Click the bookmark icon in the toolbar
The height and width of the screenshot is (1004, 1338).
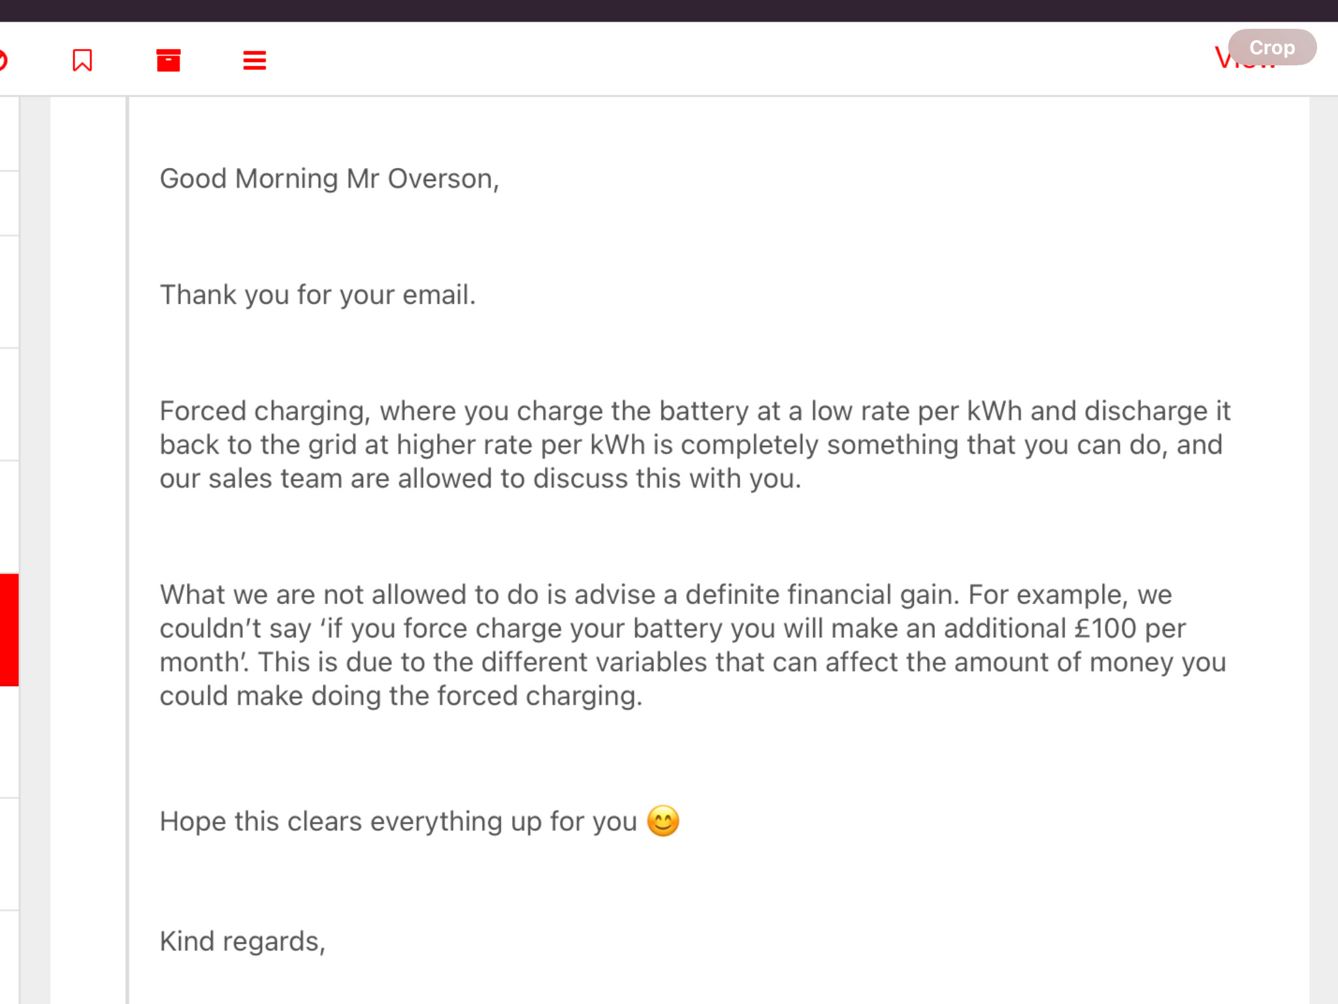82,60
